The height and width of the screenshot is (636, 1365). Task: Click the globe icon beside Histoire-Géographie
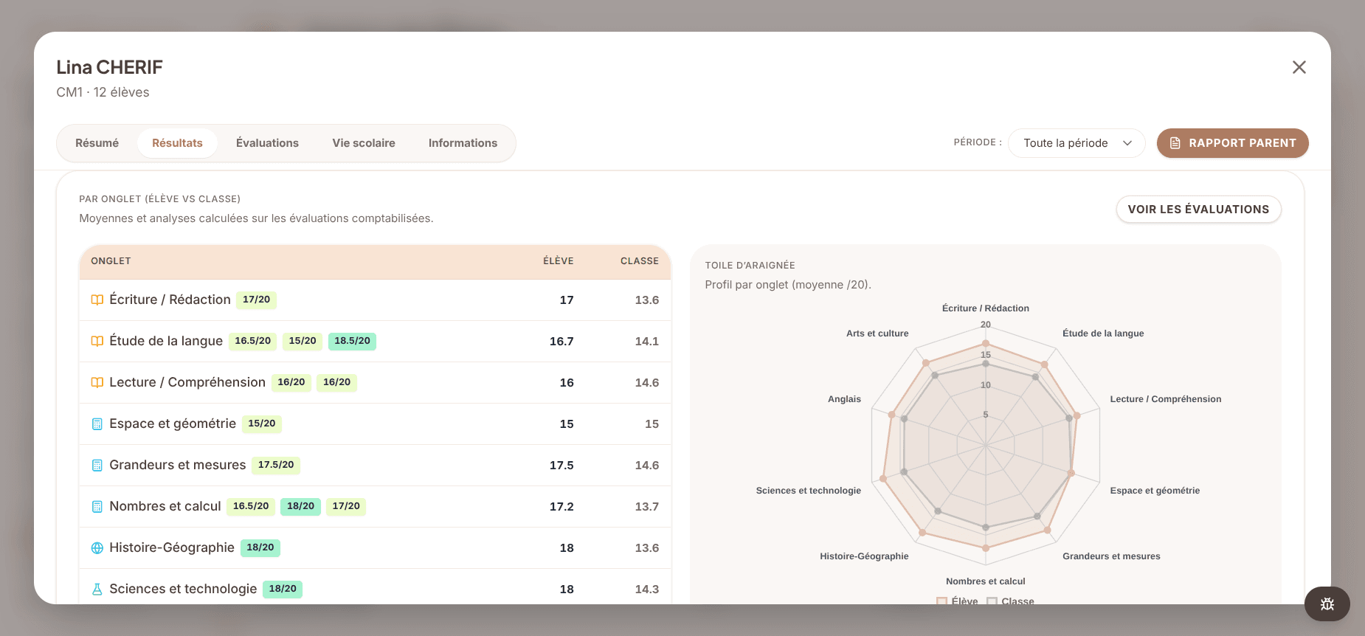[x=97, y=547]
